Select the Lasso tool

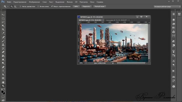pos(3,22)
